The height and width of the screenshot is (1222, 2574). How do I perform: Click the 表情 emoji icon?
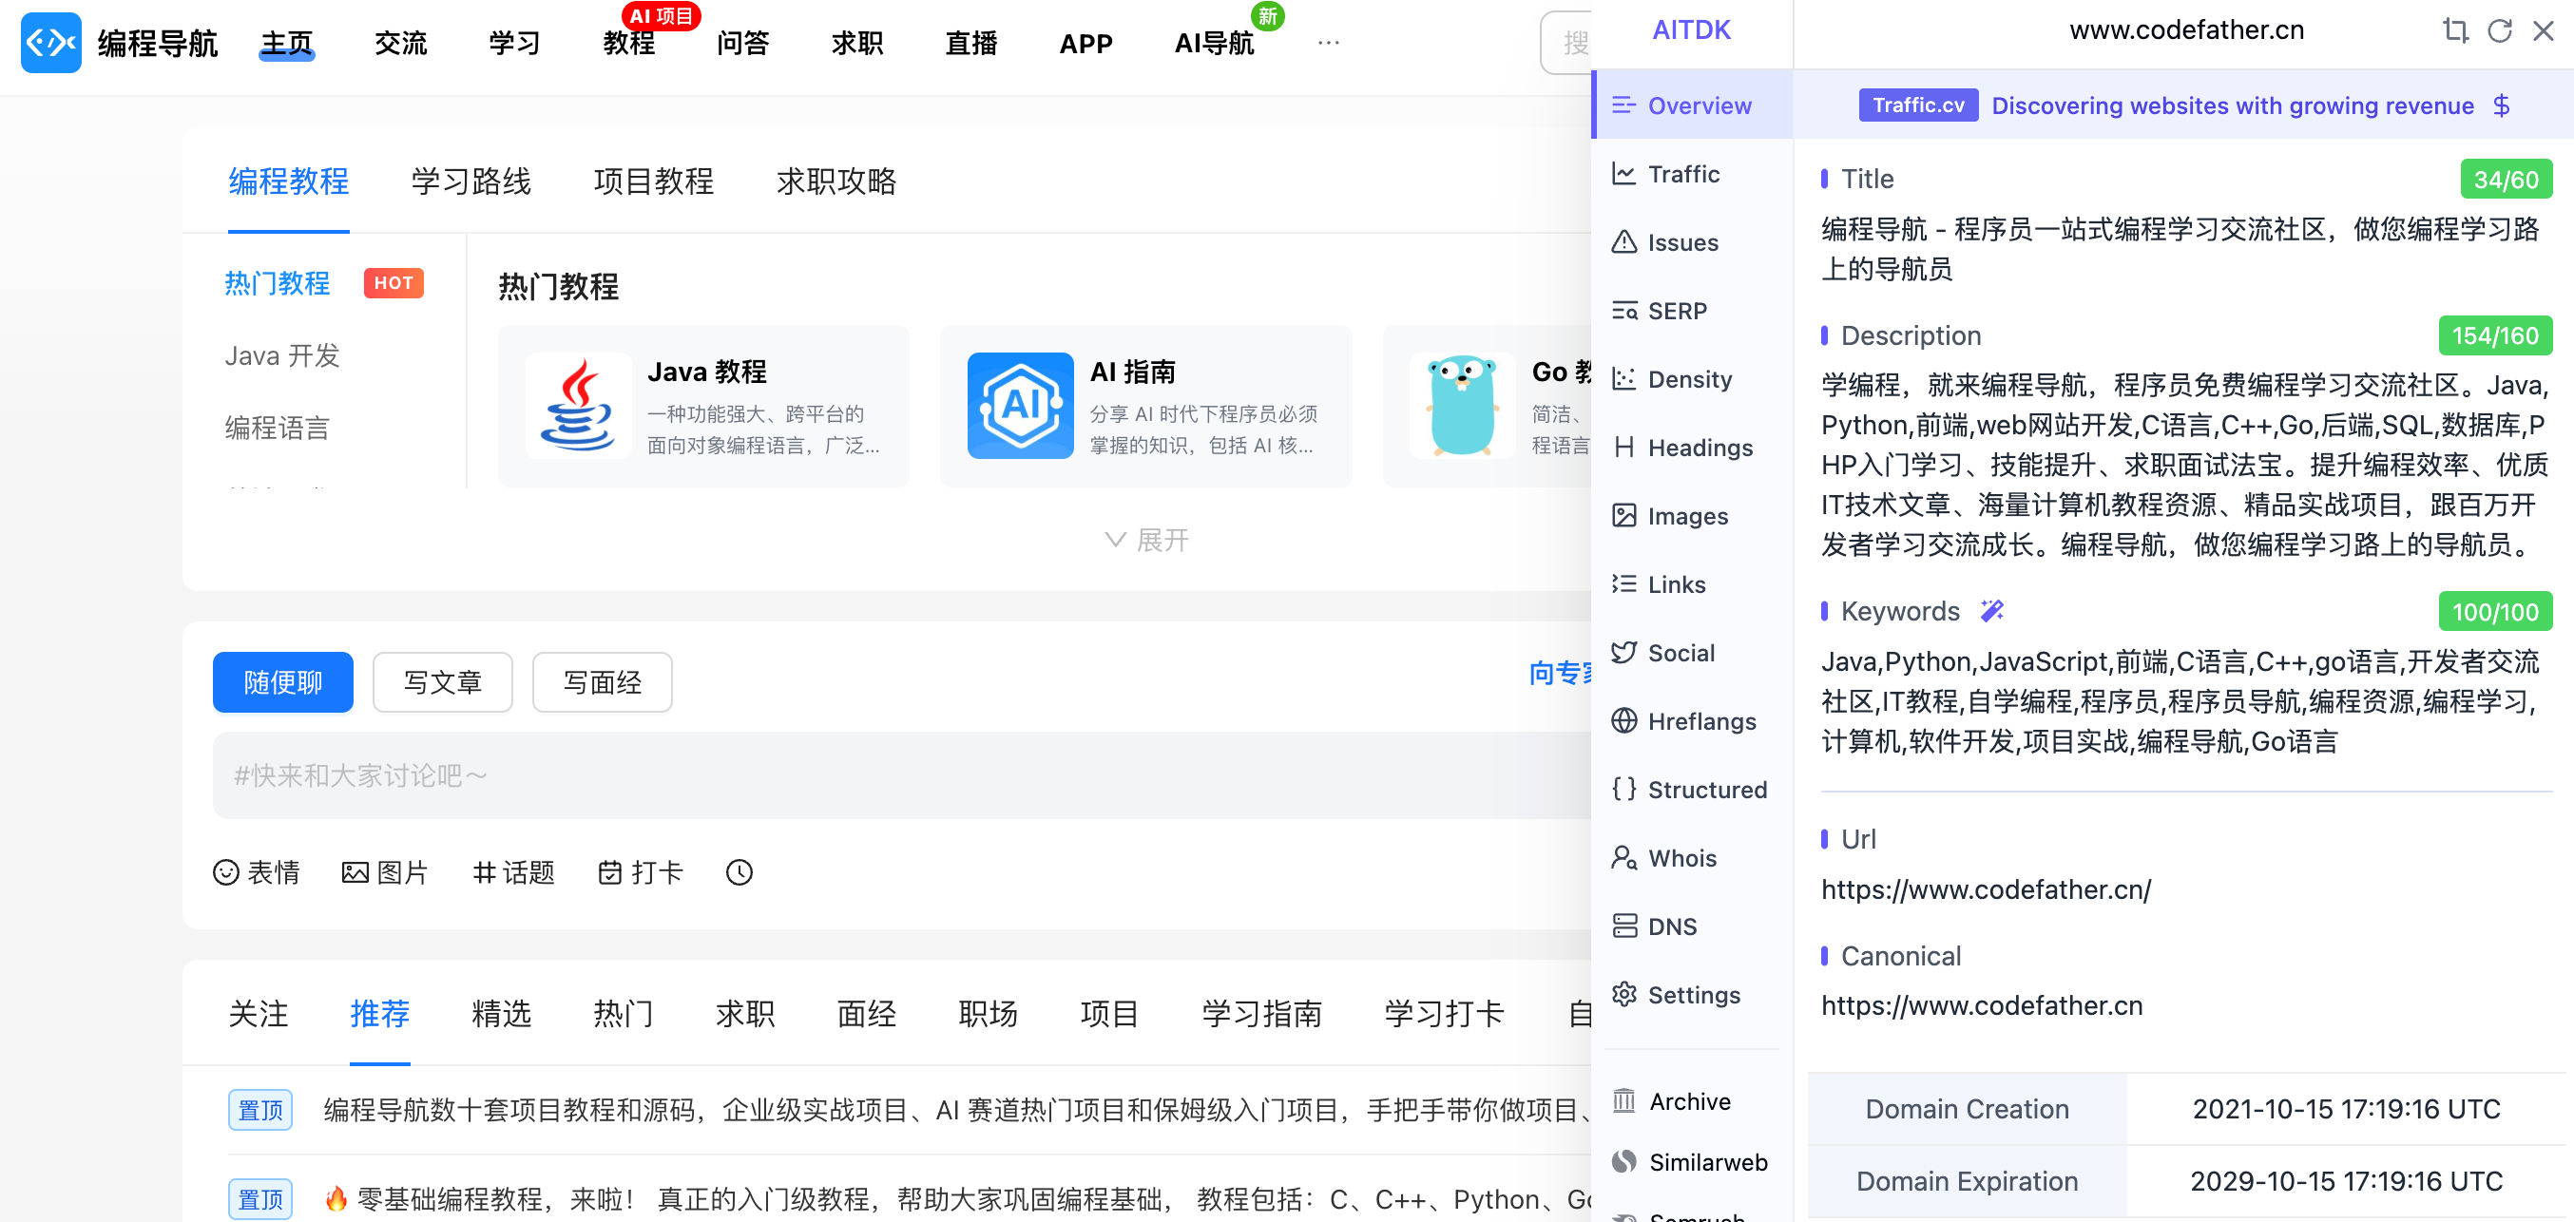tap(227, 872)
